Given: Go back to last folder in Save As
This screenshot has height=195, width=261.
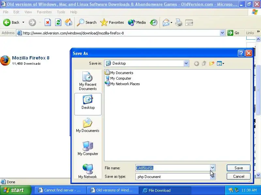Looking at the screenshot, I should 196,63.
